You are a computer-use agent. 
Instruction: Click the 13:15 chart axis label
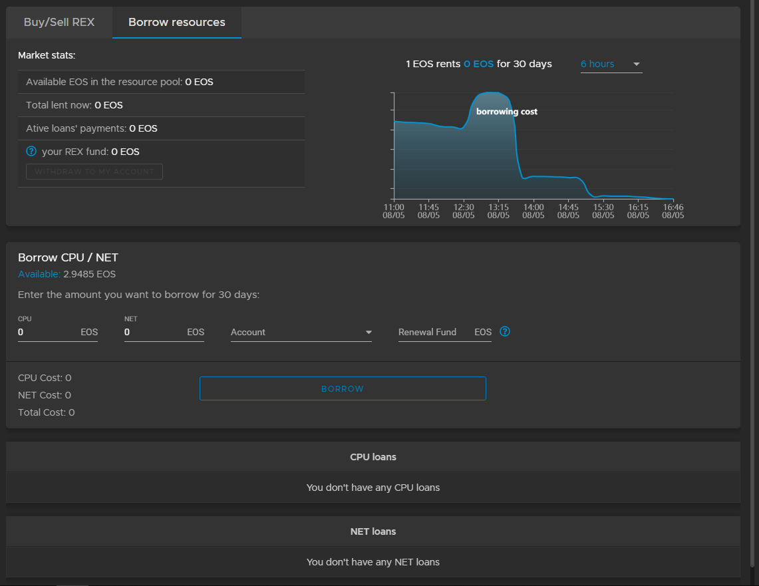pyautogui.click(x=499, y=211)
